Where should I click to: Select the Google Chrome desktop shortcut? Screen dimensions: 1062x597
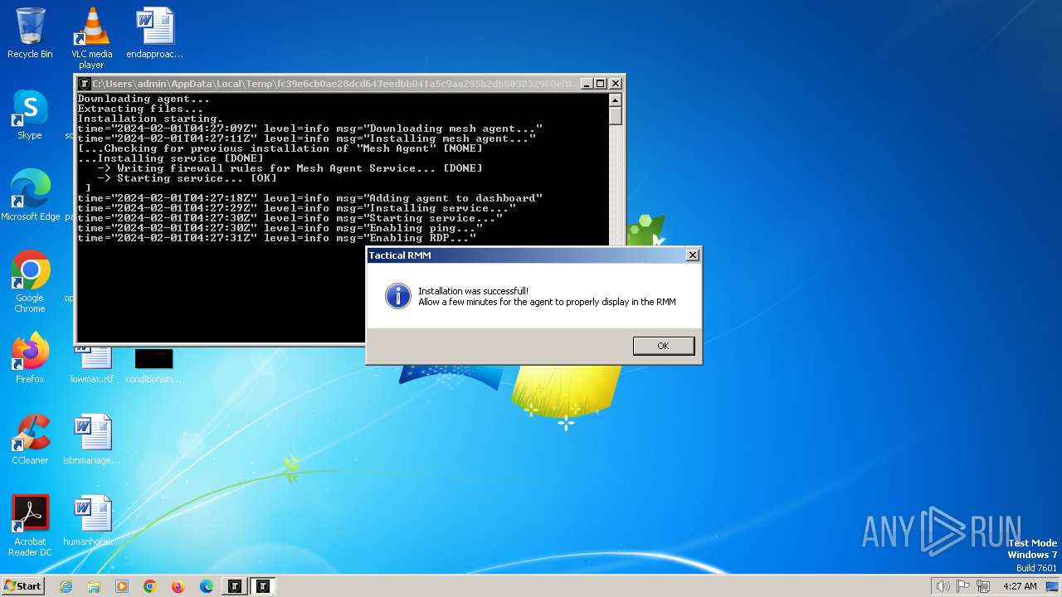30,282
